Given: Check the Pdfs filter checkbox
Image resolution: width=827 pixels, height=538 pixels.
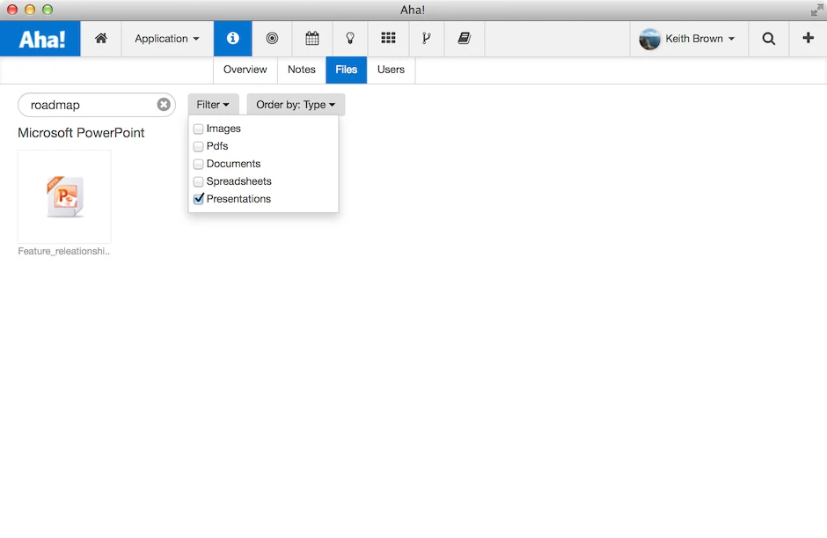Looking at the screenshot, I should 198,146.
